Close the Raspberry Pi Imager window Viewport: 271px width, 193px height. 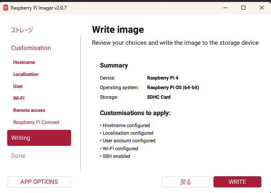[x=262, y=8]
